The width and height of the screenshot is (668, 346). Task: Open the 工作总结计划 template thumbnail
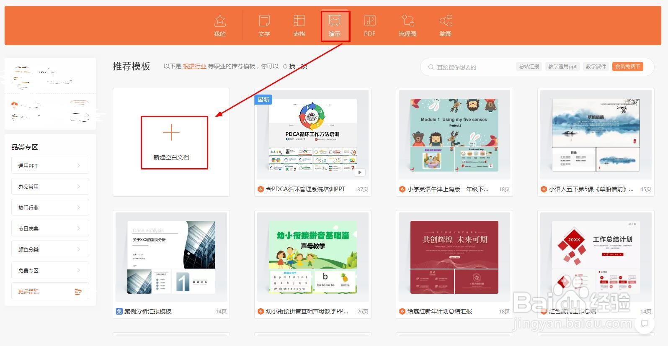pyautogui.click(x=596, y=257)
